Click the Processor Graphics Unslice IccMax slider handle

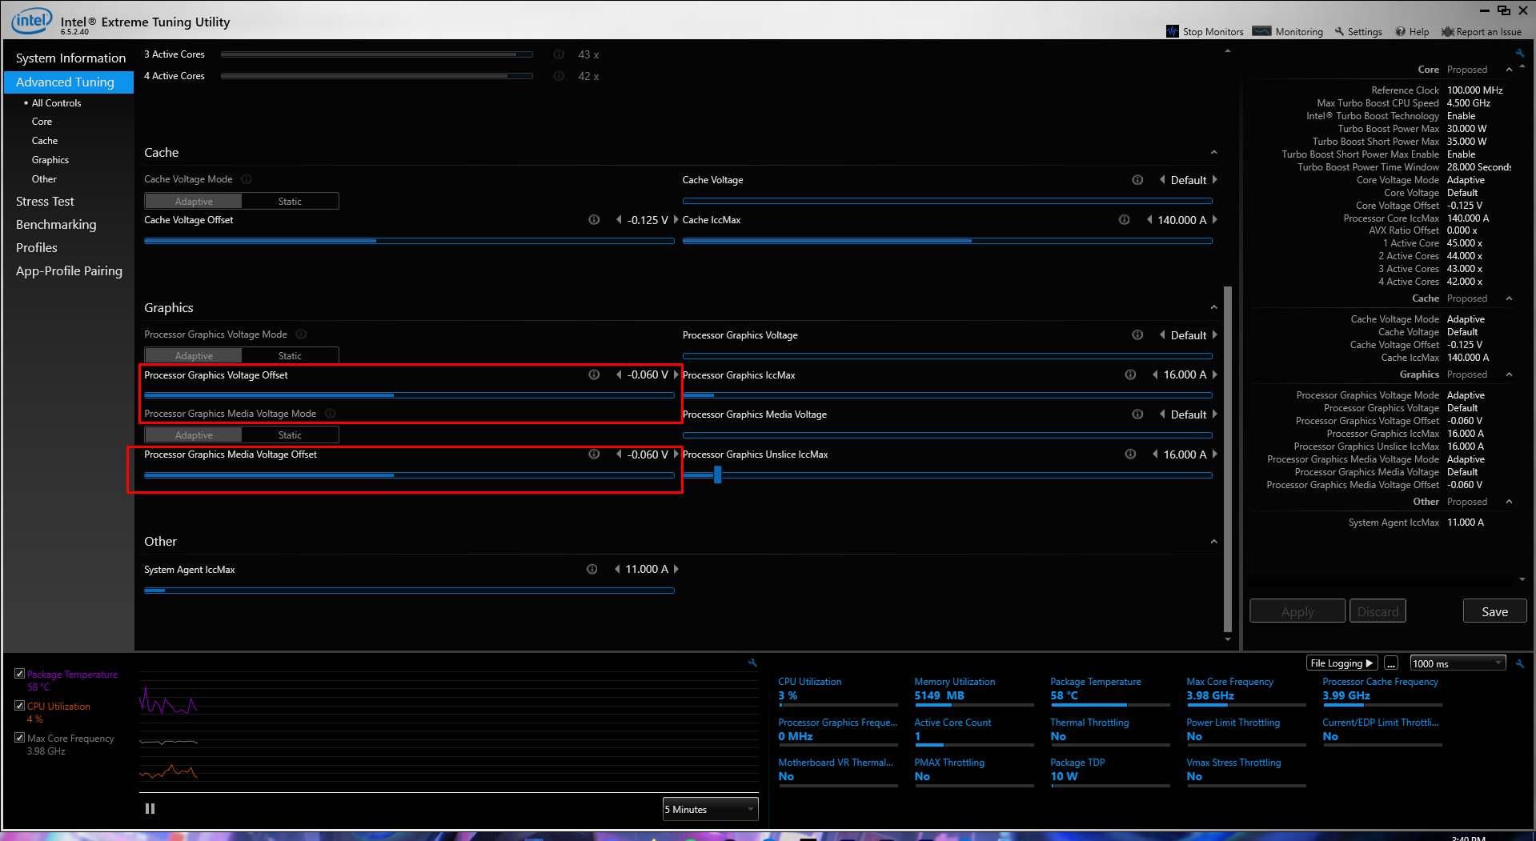click(x=717, y=475)
